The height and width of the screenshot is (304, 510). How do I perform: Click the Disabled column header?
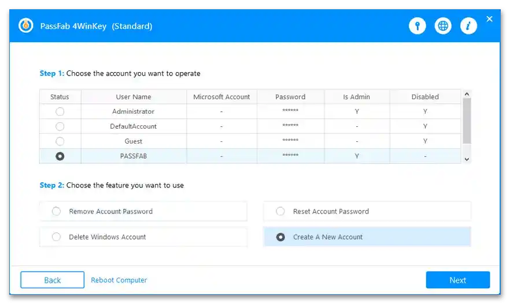(425, 97)
